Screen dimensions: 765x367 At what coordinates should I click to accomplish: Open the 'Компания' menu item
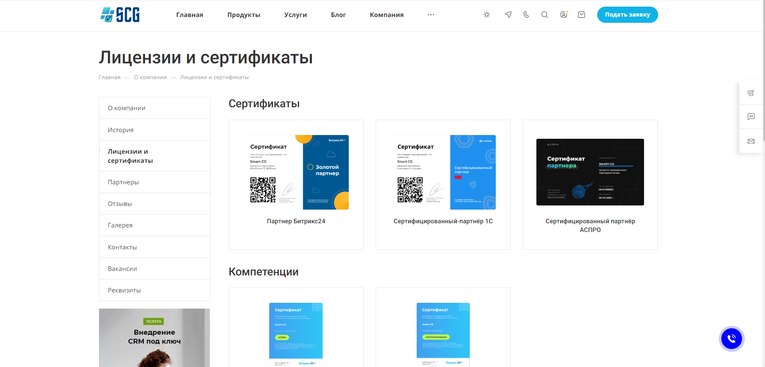[386, 15]
